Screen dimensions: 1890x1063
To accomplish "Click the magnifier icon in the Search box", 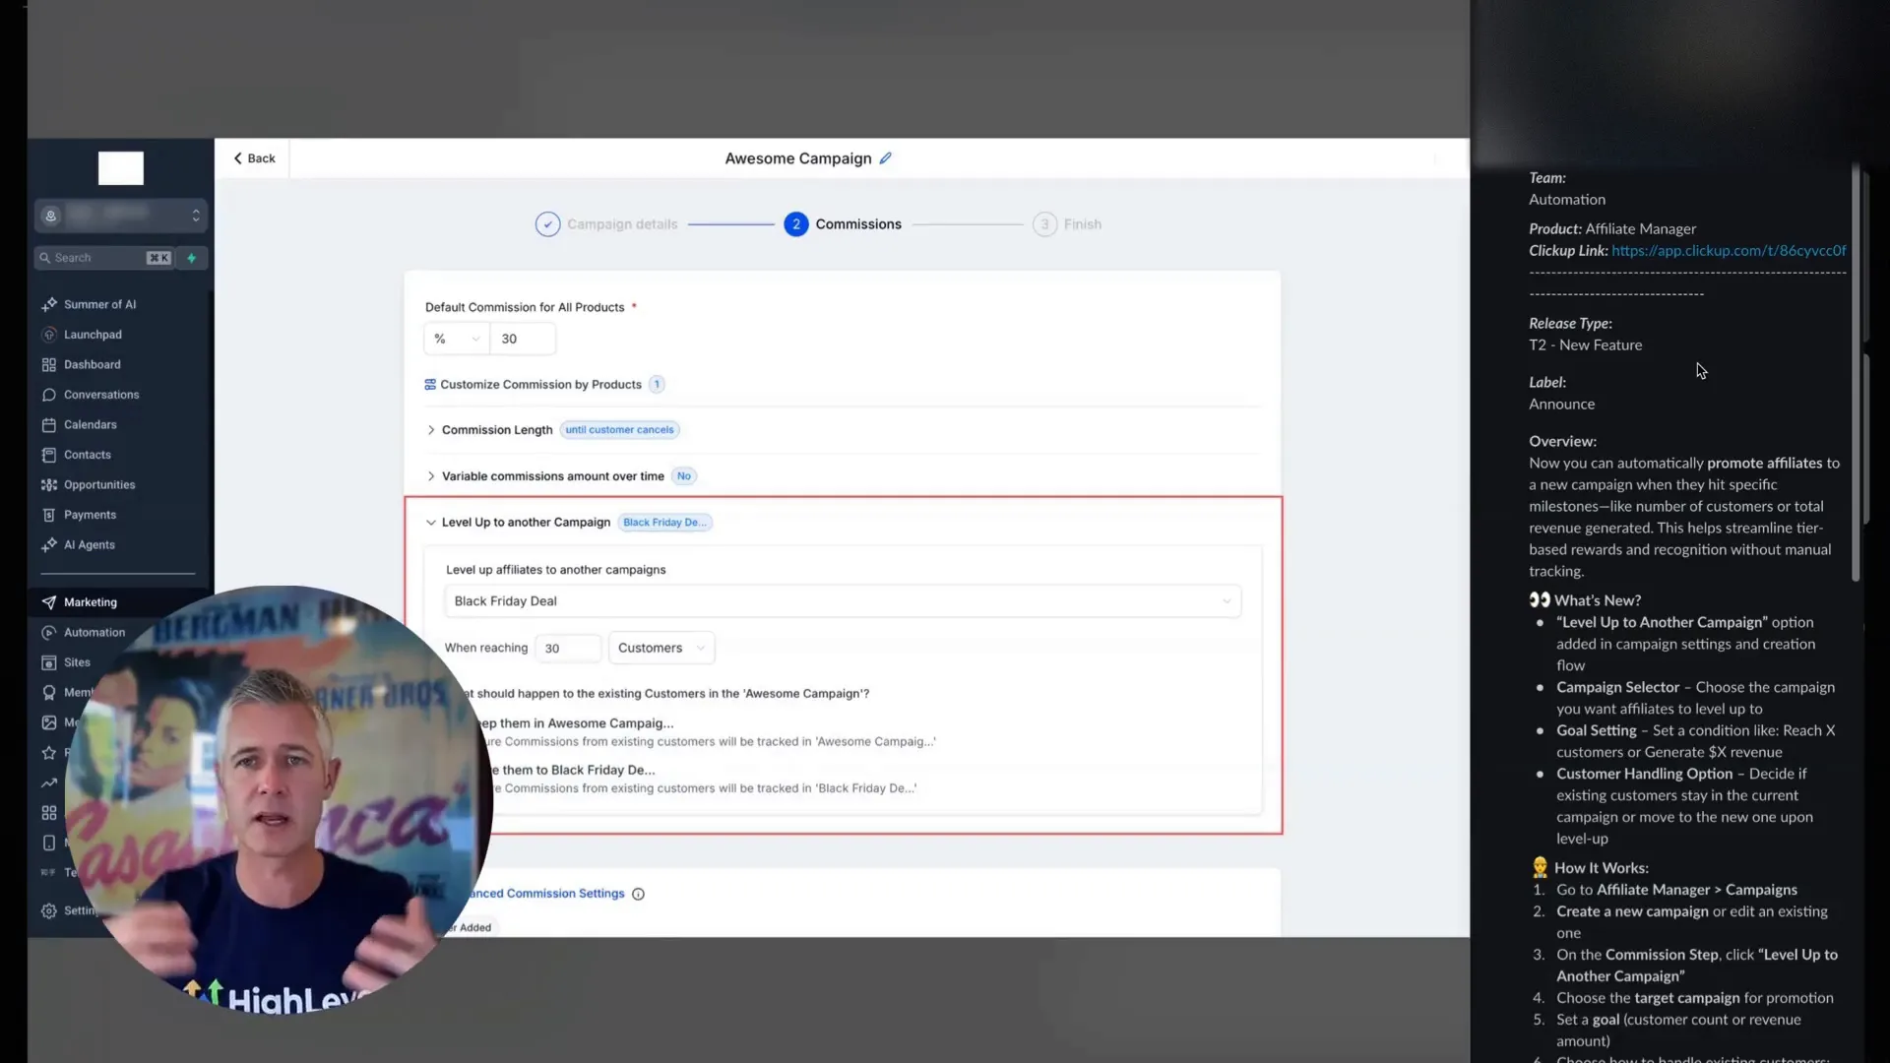I will tap(44, 258).
